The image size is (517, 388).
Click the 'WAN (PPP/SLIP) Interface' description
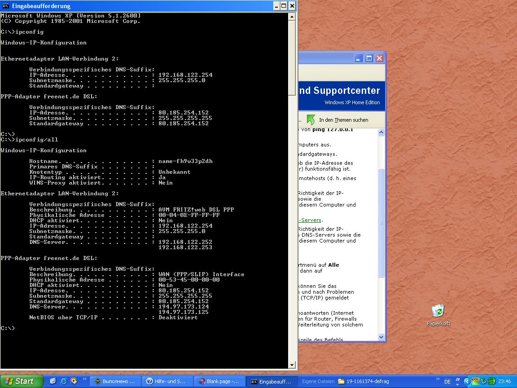click(x=202, y=274)
